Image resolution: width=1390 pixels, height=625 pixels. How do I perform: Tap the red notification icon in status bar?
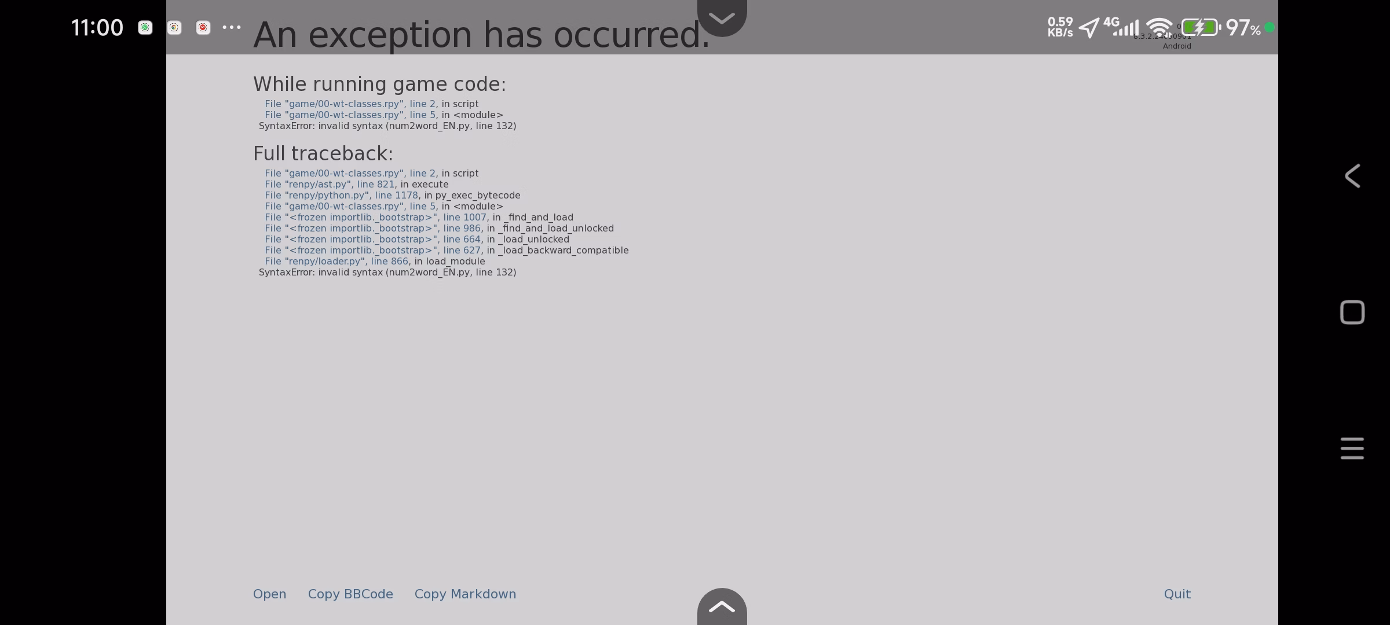[x=203, y=27]
